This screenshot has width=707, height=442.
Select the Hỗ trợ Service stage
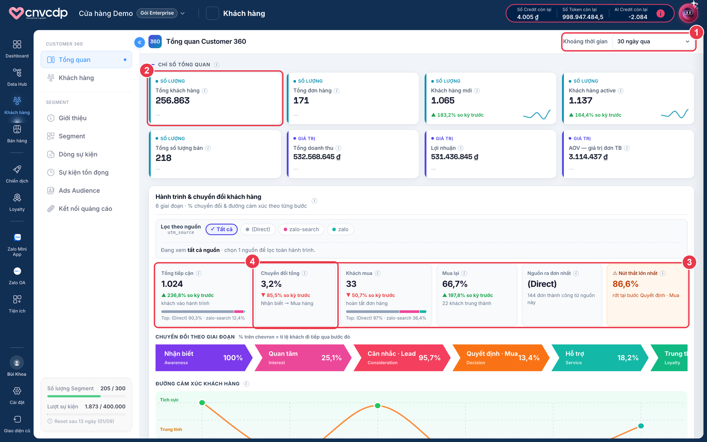600,358
